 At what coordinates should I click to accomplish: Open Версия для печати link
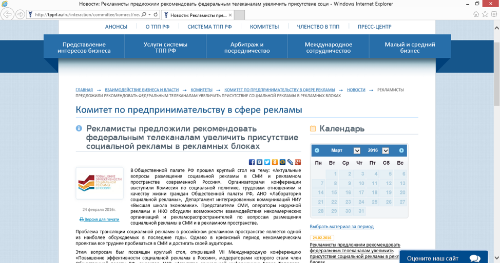coord(100,220)
